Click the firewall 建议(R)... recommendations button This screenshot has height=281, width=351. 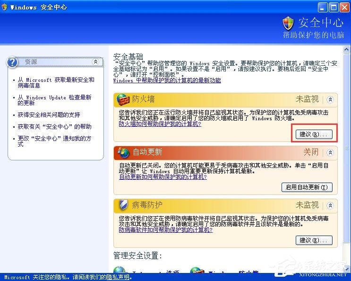(313, 134)
